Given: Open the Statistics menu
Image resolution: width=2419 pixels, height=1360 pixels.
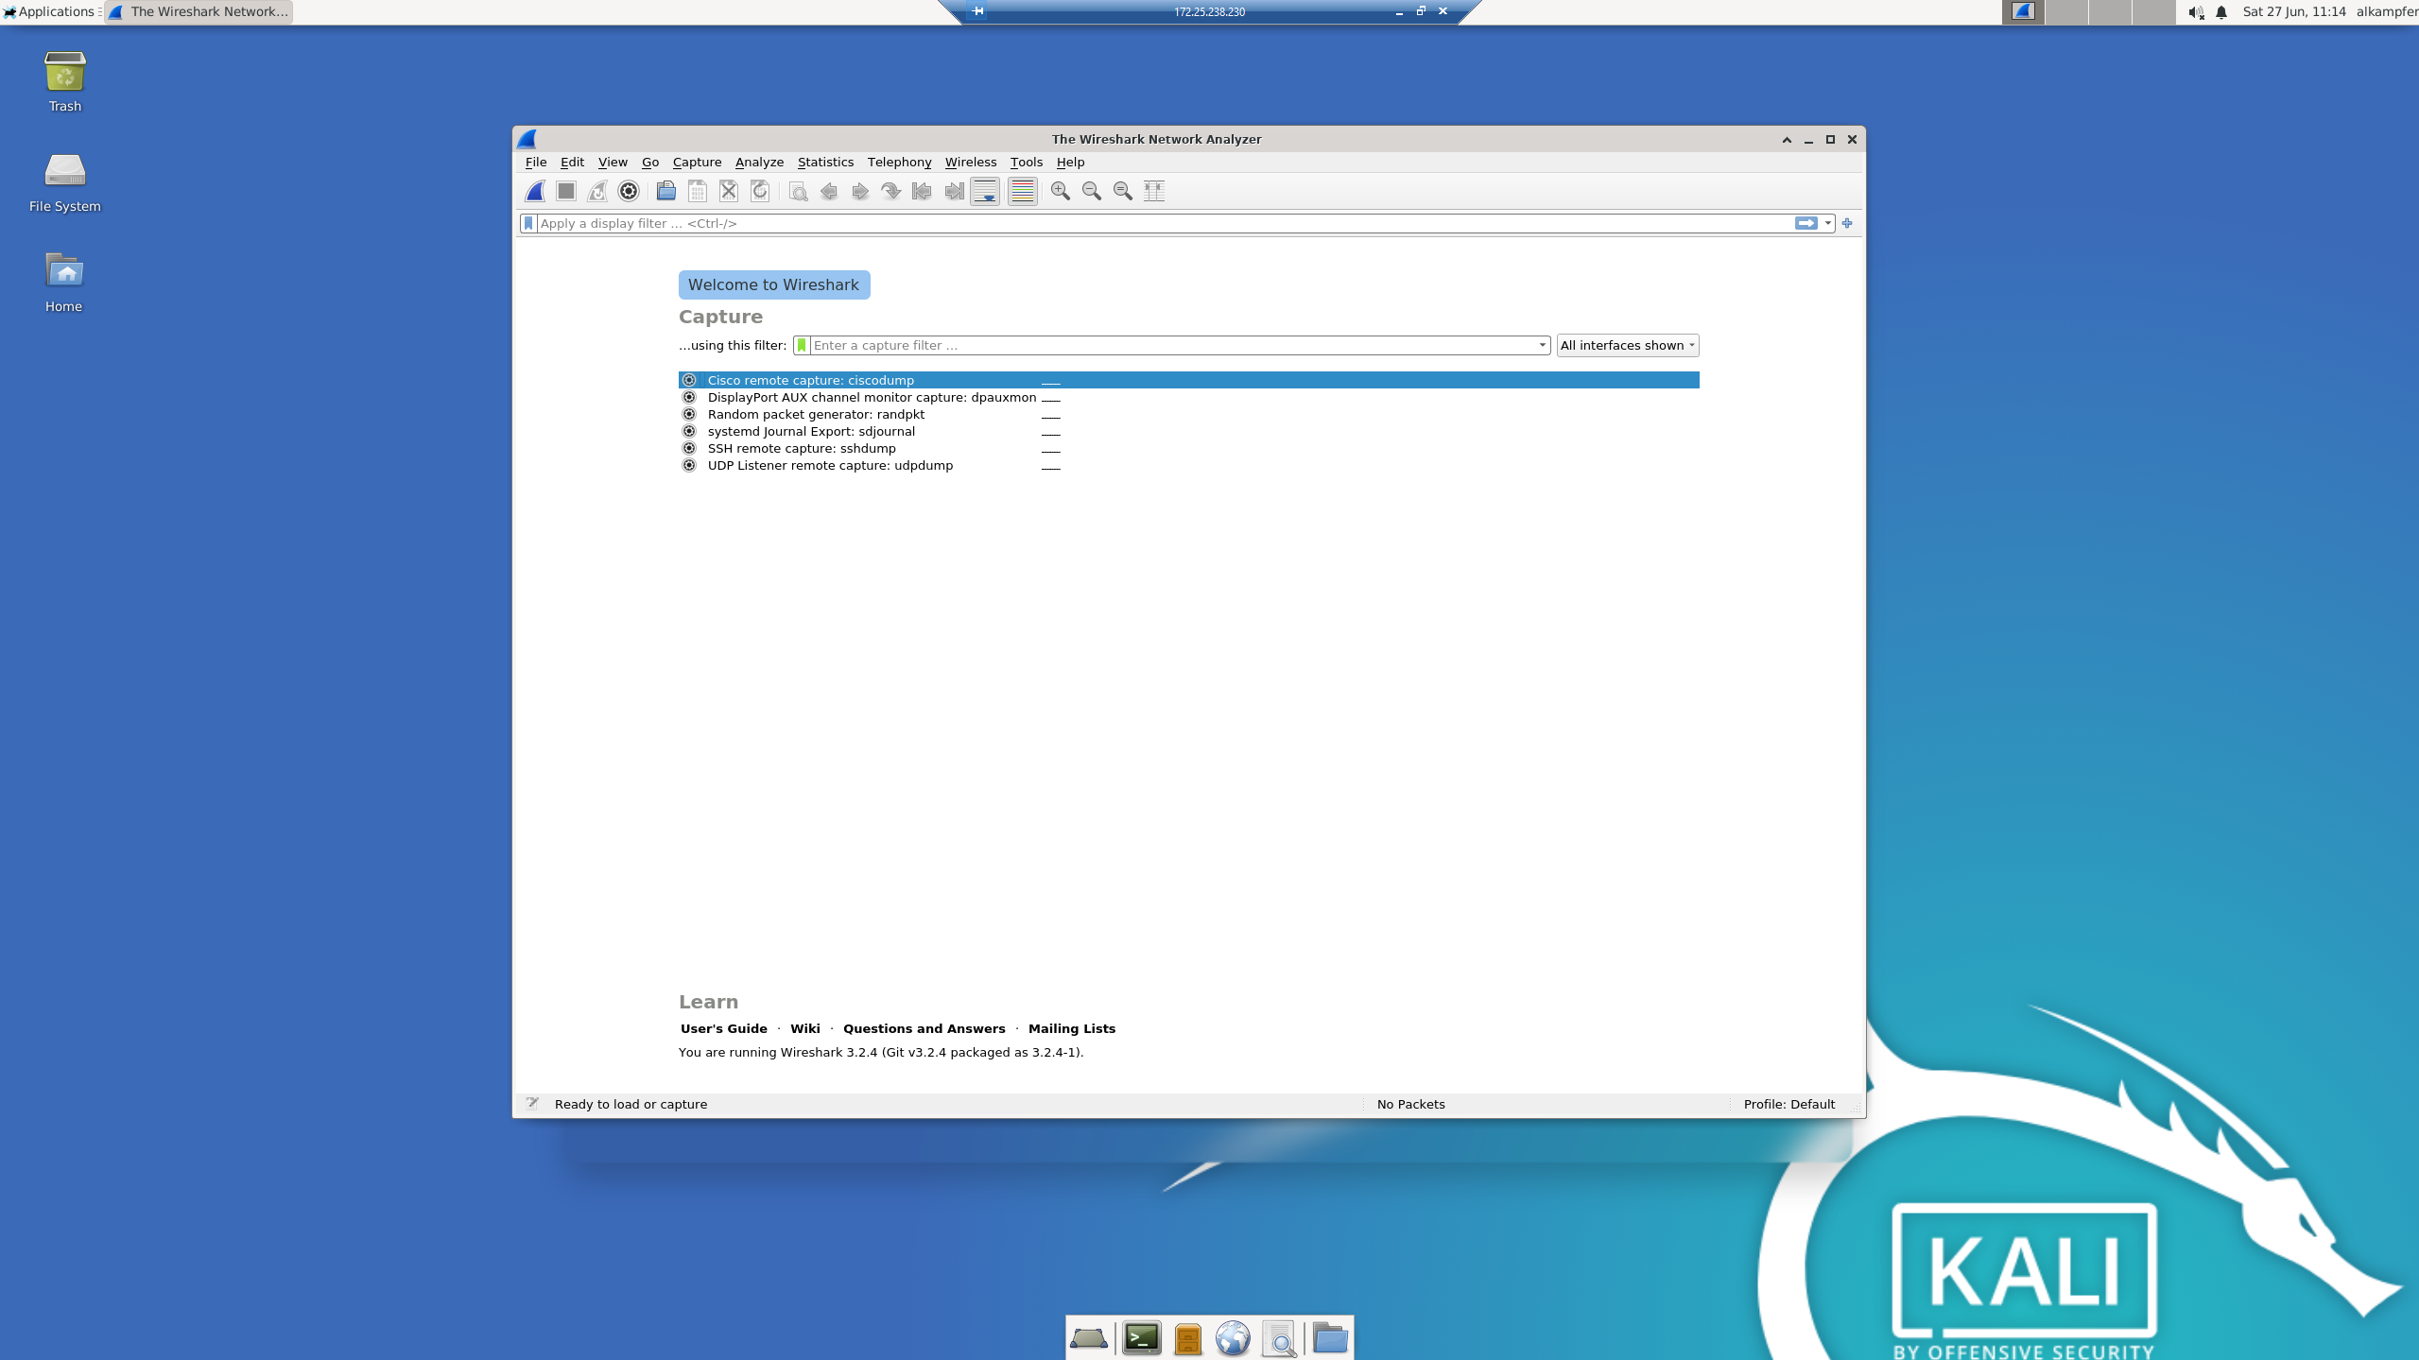Looking at the screenshot, I should 825,163.
